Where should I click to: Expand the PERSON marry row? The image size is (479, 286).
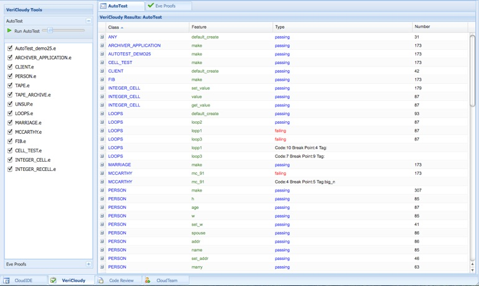tap(102, 267)
